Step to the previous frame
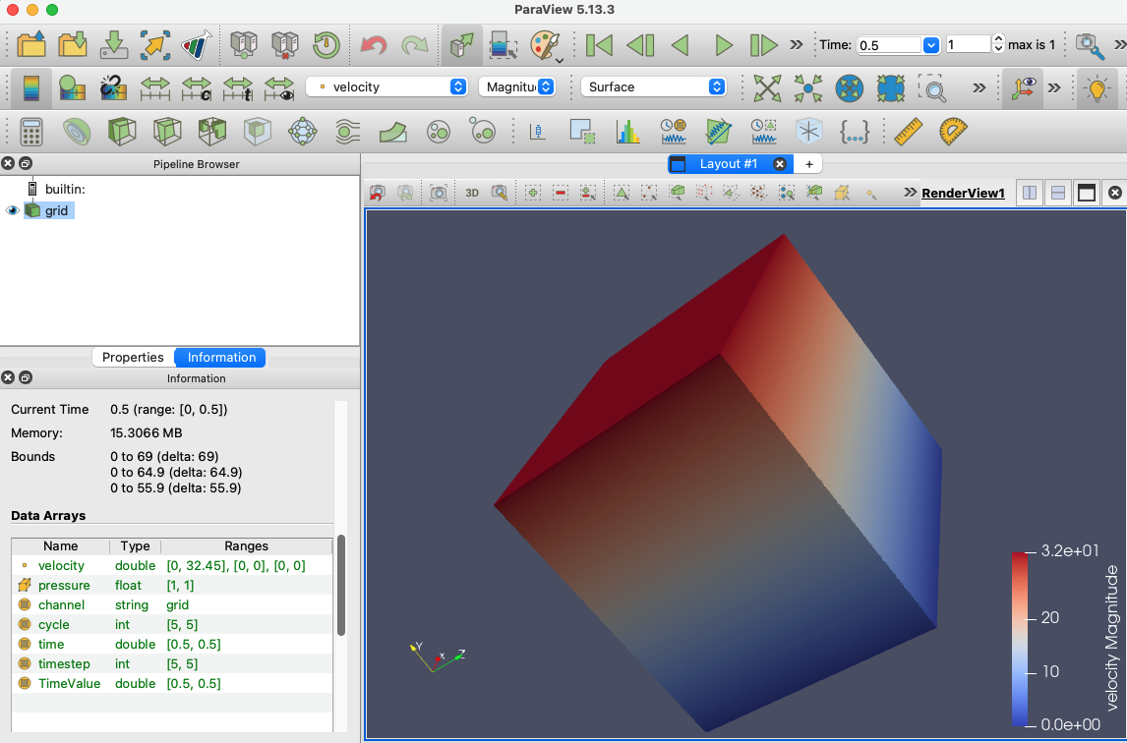Image resolution: width=1127 pixels, height=743 pixels. point(640,45)
